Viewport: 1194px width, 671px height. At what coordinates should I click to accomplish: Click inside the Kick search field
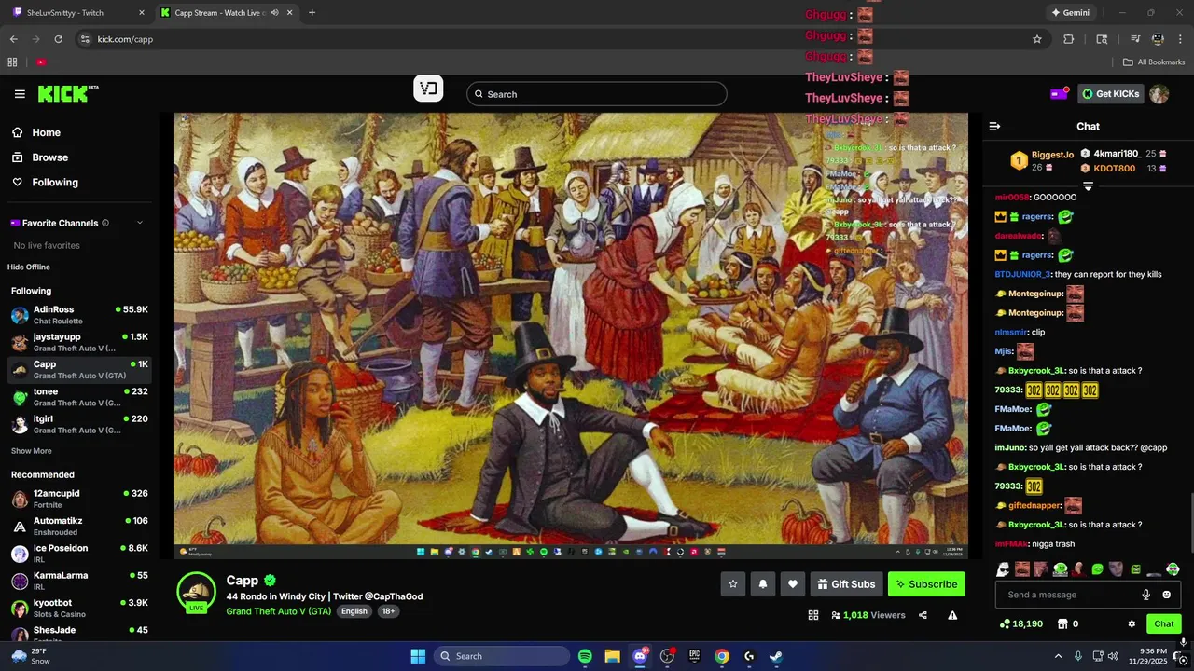pos(597,94)
